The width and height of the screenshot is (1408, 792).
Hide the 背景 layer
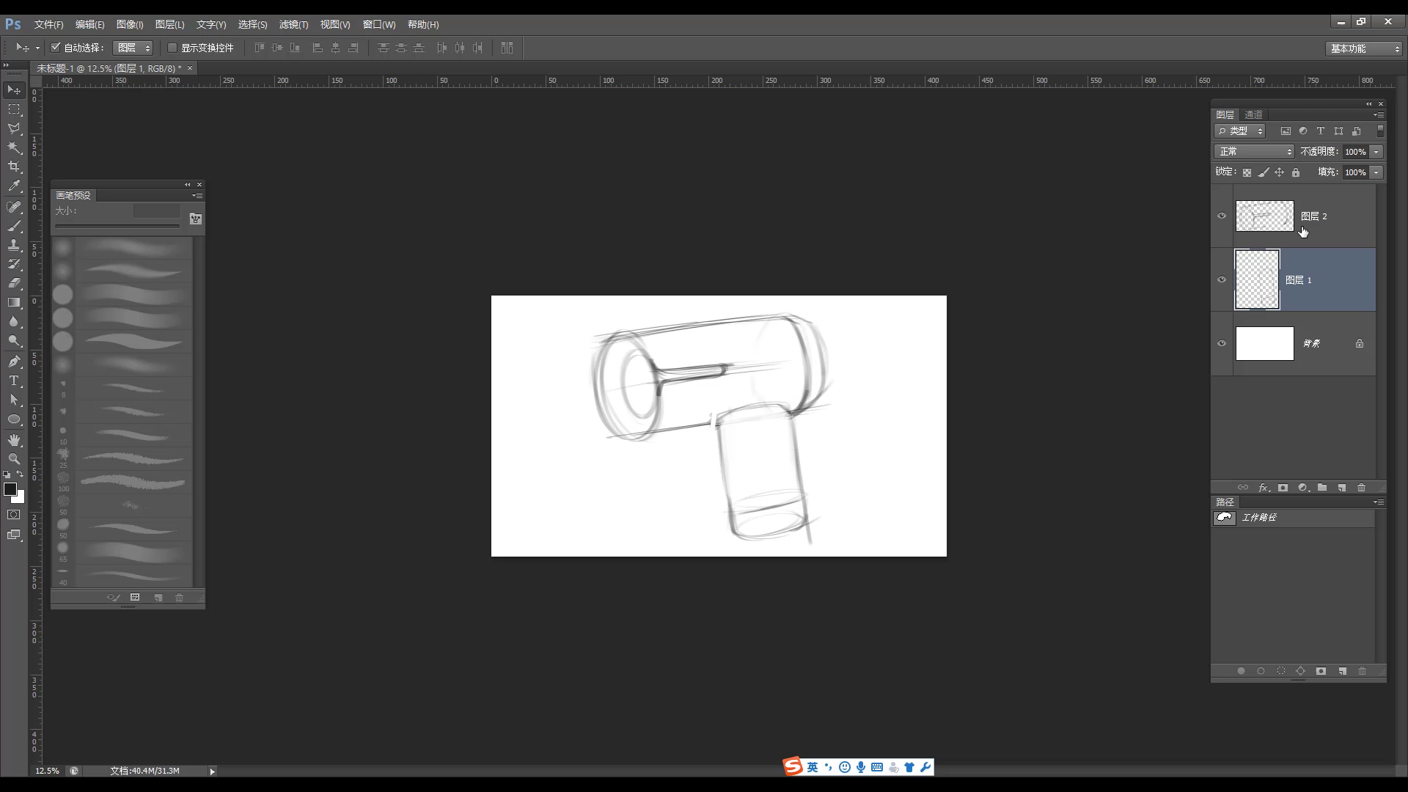pos(1222,343)
